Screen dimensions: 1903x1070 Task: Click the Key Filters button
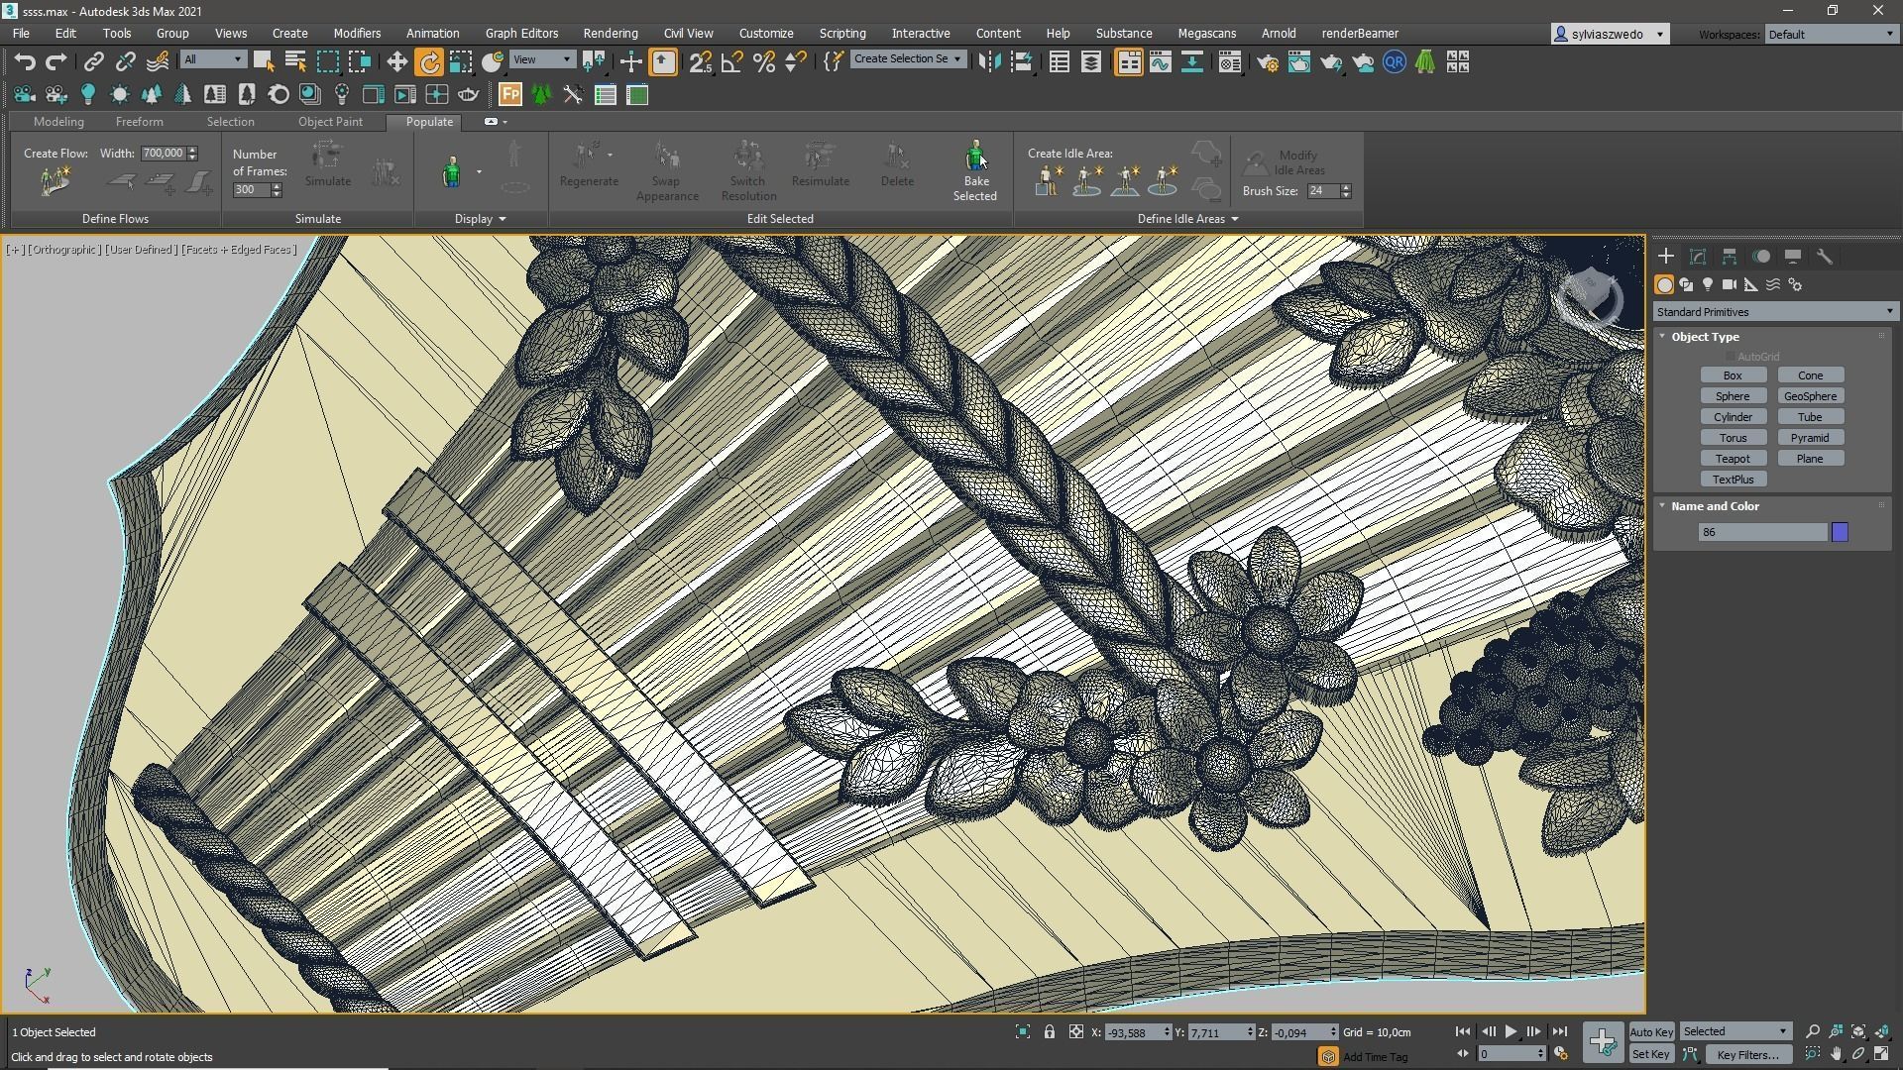point(1747,1054)
